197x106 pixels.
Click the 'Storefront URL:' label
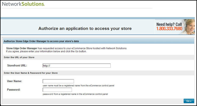coord(17,65)
